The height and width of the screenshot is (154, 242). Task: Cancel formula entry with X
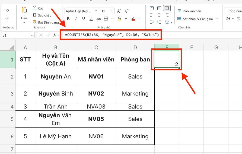41,35
